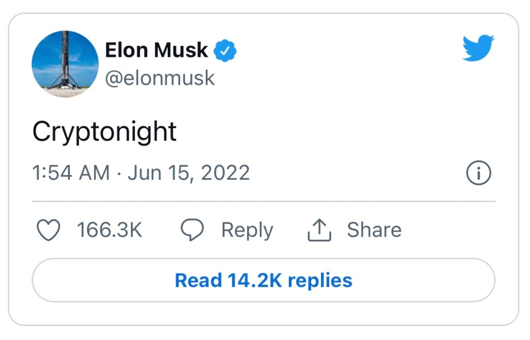Click the 1:54 AM time
The height and width of the screenshot is (340, 530).
(71, 173)
